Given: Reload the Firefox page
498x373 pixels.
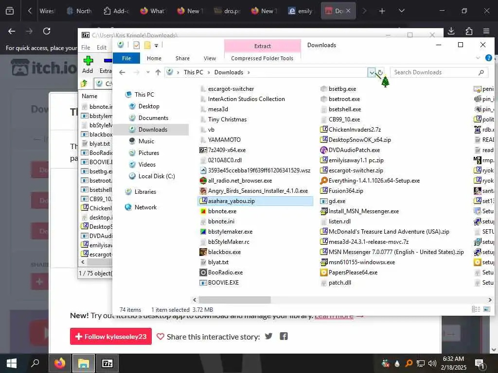Looking at the screenshot, I should (x=47, y=31).
